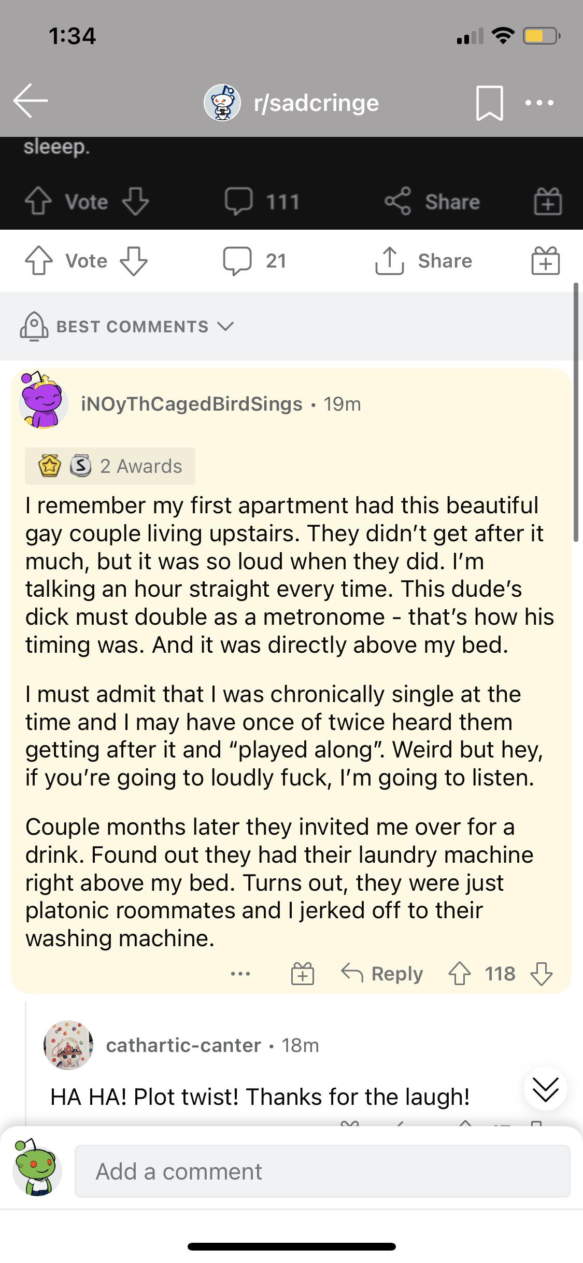This screenshot has height=1263, width=583.
Task: Tap the white Share upload icon
Action: [x=389, y=260]
